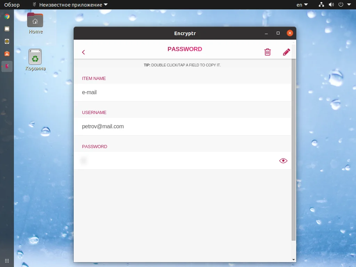Viewport: 356px width, 267px height.
Task: Click the power icon in top bar
Action: [x=341, y=5]
